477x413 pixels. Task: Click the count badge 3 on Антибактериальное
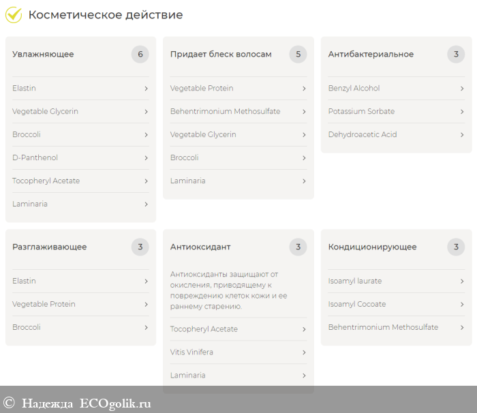coord(456,55)
